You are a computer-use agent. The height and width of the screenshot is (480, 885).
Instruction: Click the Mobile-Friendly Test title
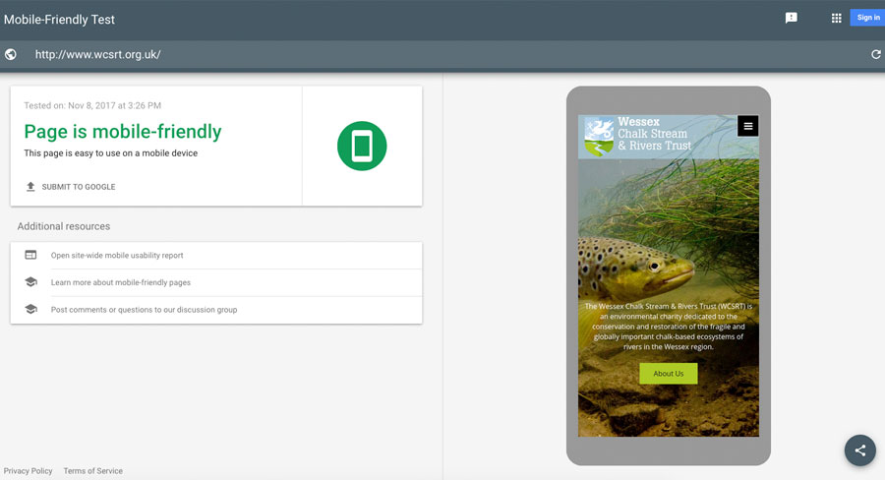coord(59,20)
